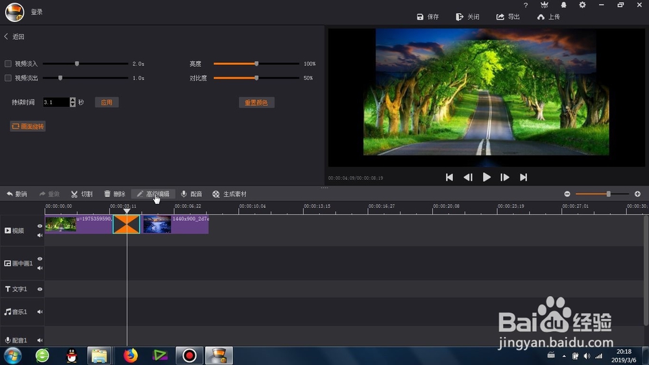
Task: Select the 视频 video track label
Action: click(x=14, y=231)
